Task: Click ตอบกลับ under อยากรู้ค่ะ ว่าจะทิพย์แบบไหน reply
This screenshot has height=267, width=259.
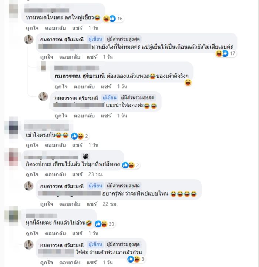Action: click(x=70, y=204)
